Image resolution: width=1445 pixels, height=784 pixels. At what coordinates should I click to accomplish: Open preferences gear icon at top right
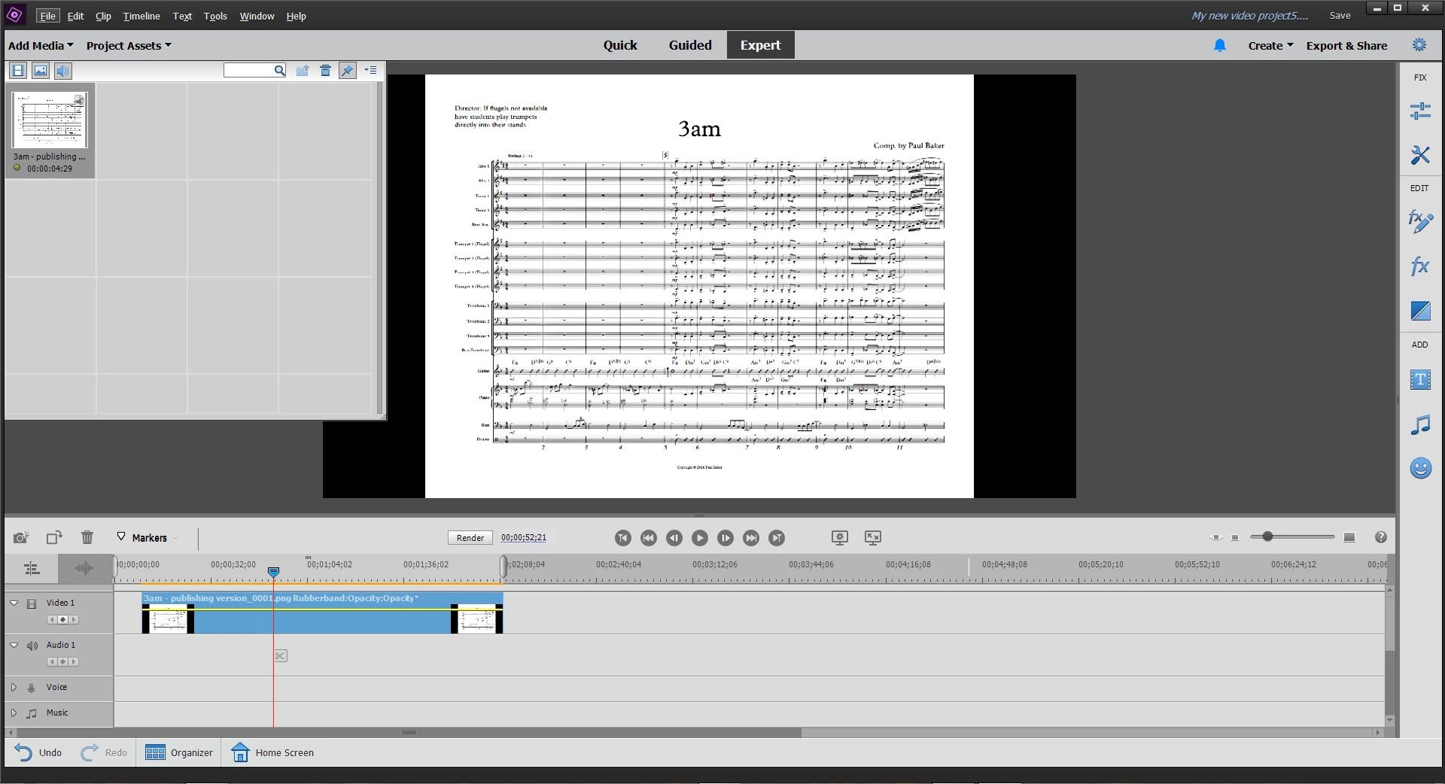tap(1419, 45)
